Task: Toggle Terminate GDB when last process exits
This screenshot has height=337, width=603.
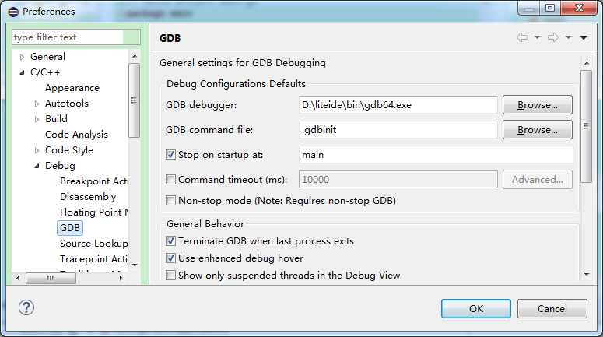Action: [x=170, y=240]
